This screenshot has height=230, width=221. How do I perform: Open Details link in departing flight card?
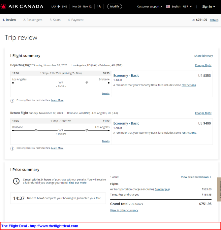click(x=106, y=93)
